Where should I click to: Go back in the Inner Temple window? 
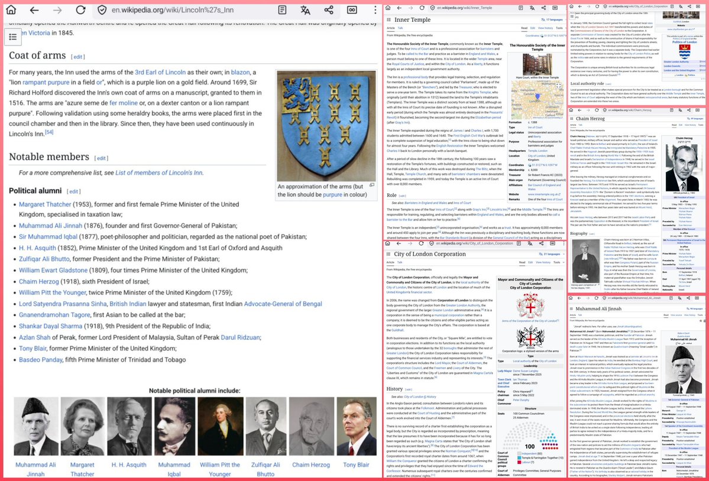tap(399, 8)
